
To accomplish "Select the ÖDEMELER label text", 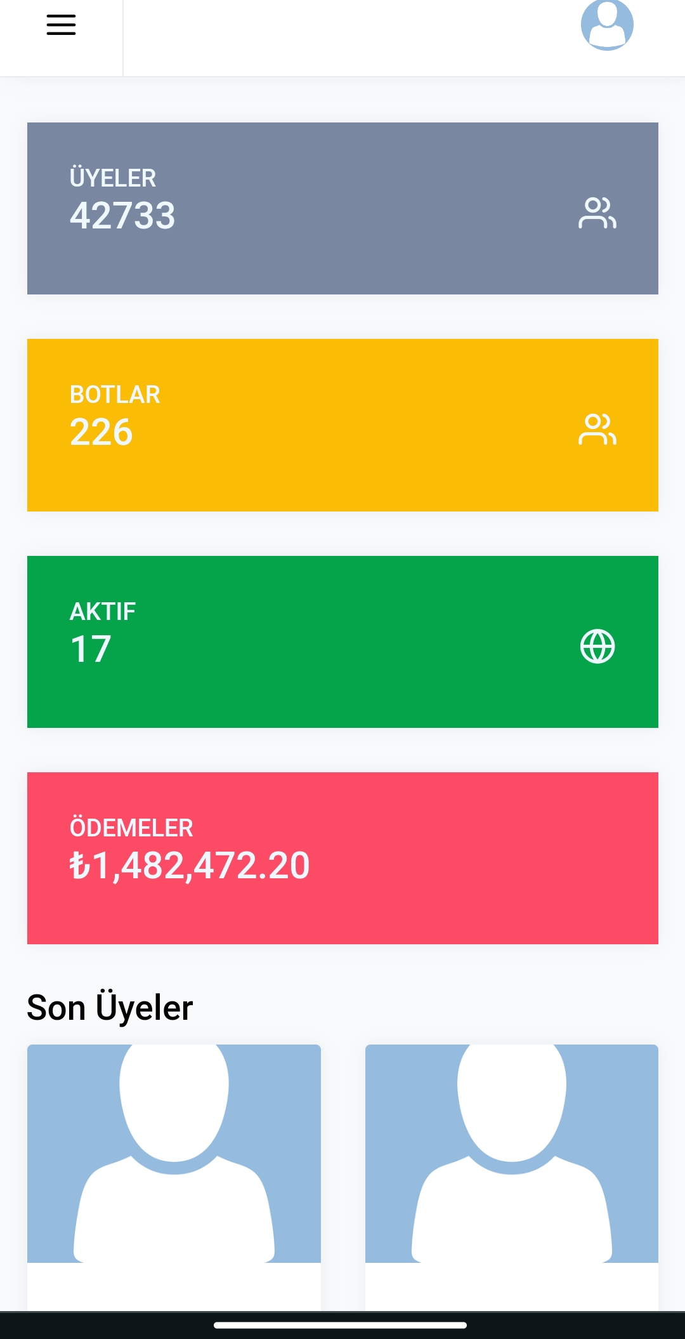I will point(131,827).
